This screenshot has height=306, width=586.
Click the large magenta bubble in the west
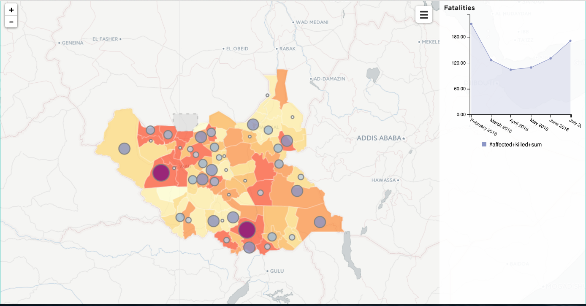(161, 173)
